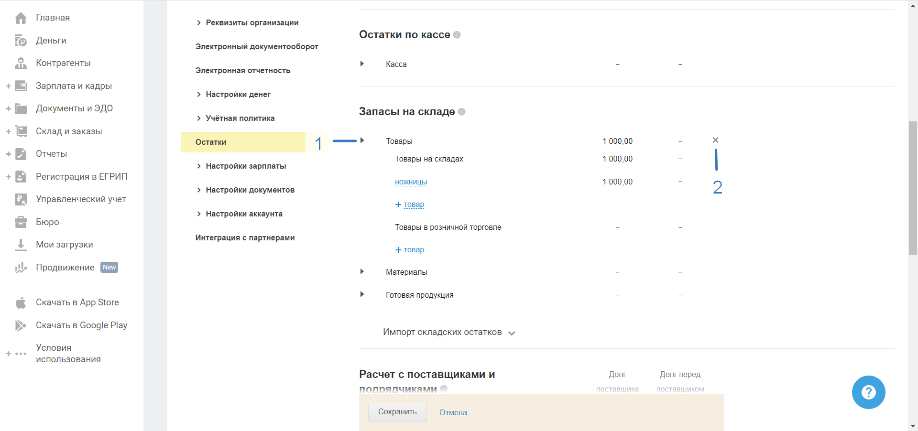The height and width of the screenshot is (431, 918).
Task: Expand the Касса row triangle
Action: click(x=362, y=64)
